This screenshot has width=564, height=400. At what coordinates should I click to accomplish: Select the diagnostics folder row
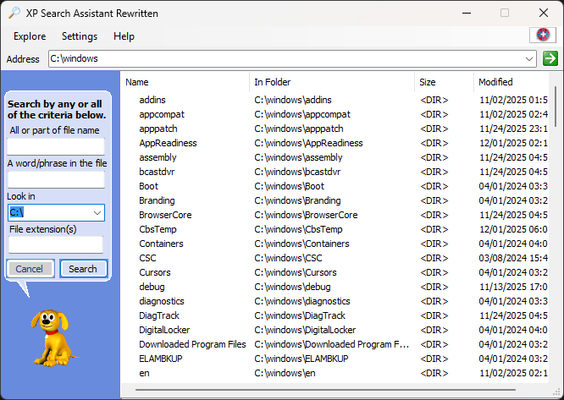(335, 301)
